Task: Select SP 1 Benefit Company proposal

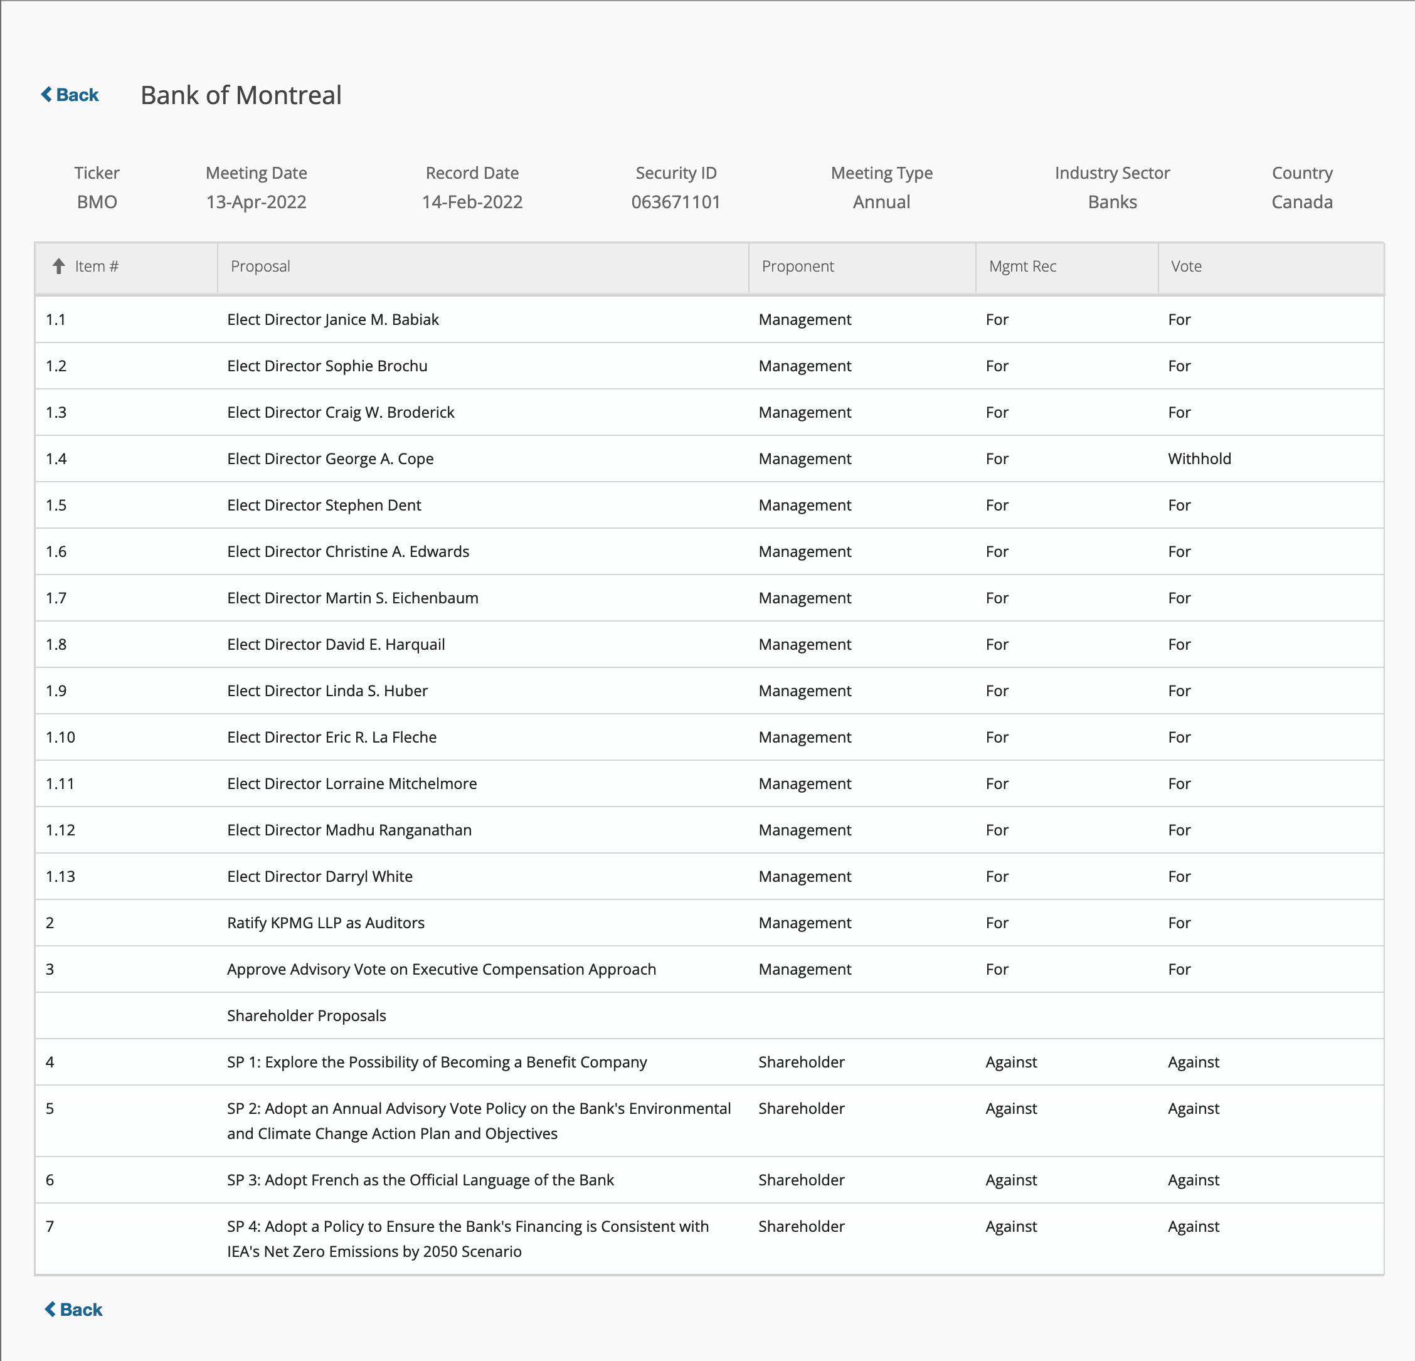Action: coord(437,1061)
